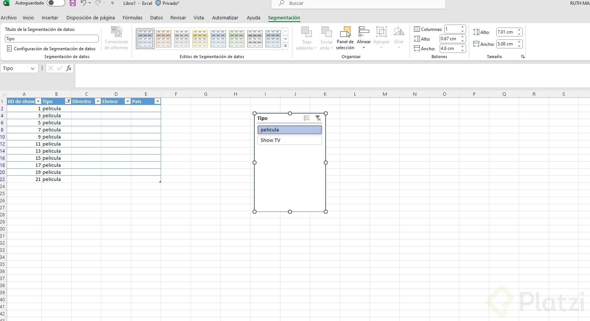Click the formula bar Enter checkmark icon
The image size is (590, 321).
click(60, 68)
